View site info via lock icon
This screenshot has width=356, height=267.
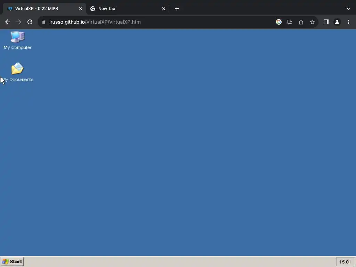pos(44,22)
